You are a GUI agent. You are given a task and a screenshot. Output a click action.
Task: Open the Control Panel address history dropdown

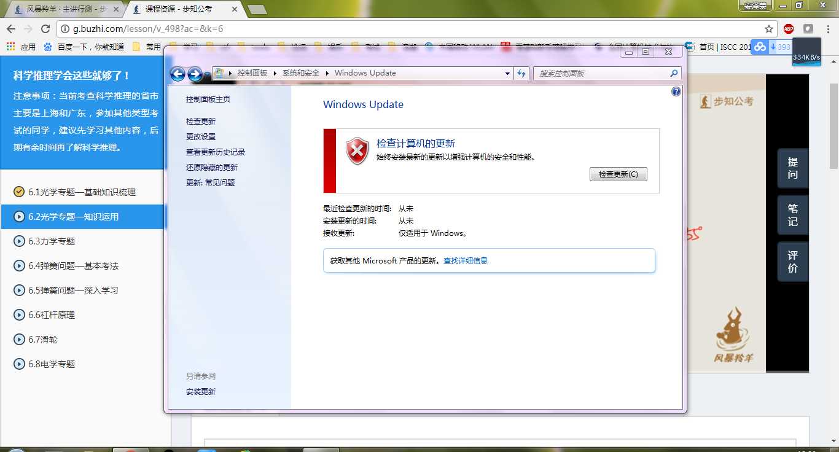click(507, 73)
